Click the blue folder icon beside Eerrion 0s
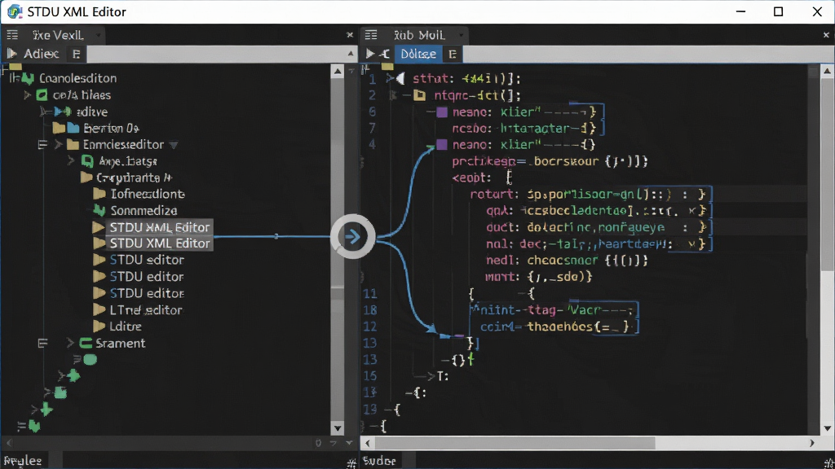 tap(73, 128)
